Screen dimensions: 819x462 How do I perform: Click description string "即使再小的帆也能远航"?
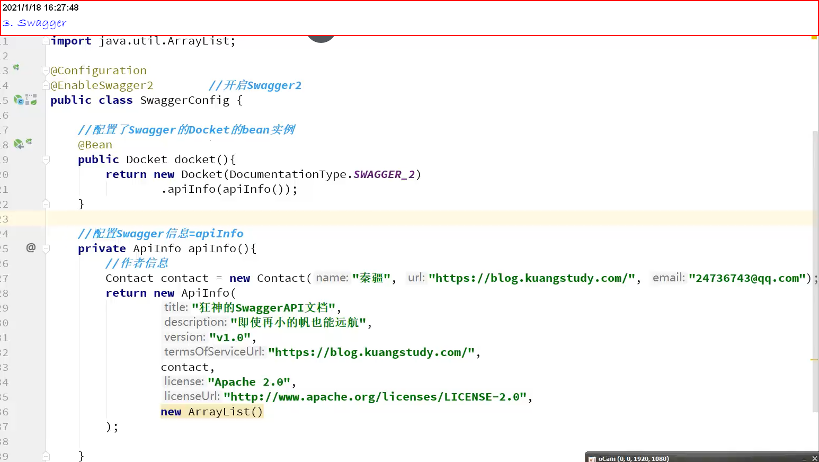[298, 322]
